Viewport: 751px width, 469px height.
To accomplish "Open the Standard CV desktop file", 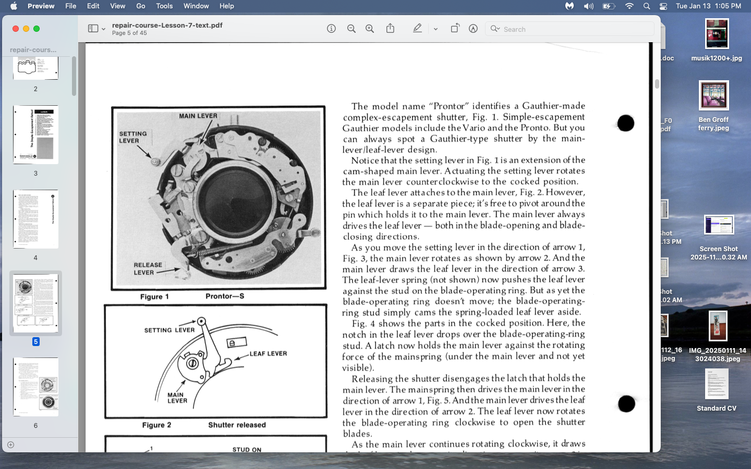I will tap(717, 386).
